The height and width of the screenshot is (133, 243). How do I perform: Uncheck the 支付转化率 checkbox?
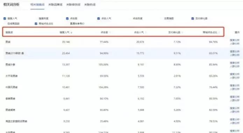click(193, 19)
